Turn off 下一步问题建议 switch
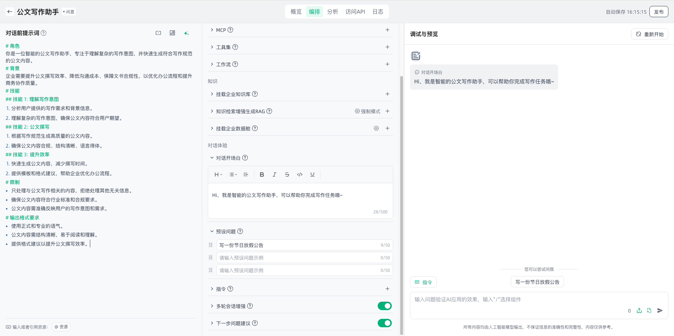This screenshot has width=674, height=336. [384, 323]
